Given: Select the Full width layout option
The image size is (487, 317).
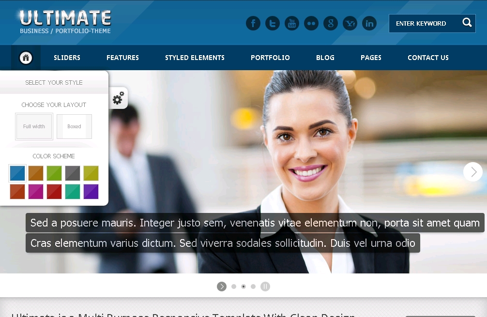Looking at the screenshot, I should tap(34, 127).
